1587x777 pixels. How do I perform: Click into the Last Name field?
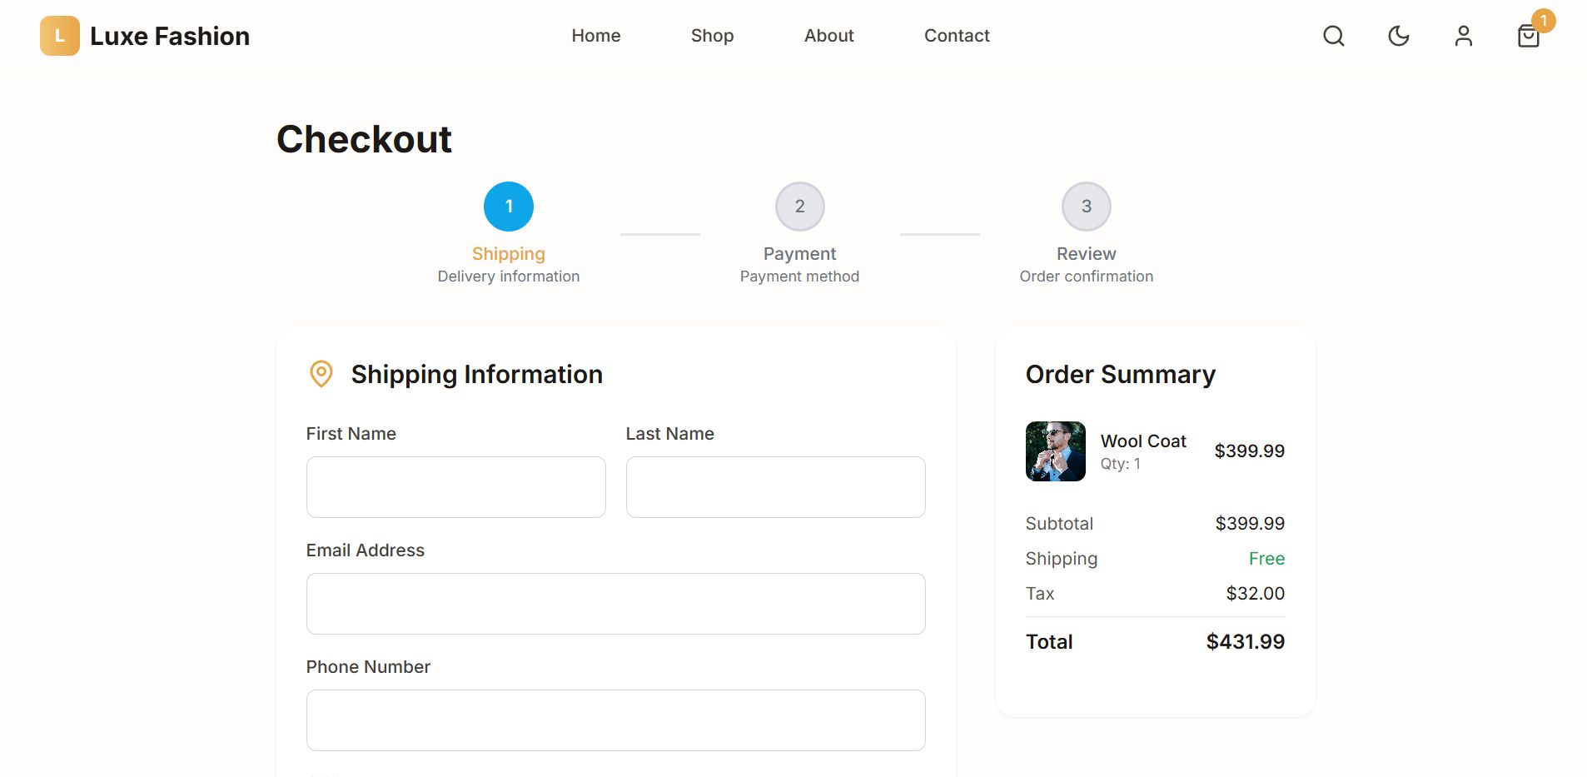(776, 487)
